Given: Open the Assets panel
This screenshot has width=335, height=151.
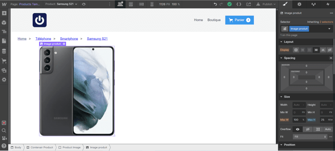Looking at the screenshot, I should [x=4, y=70].
